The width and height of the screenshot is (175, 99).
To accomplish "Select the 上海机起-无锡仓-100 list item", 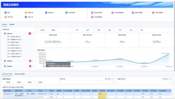I will pos(14,37).
